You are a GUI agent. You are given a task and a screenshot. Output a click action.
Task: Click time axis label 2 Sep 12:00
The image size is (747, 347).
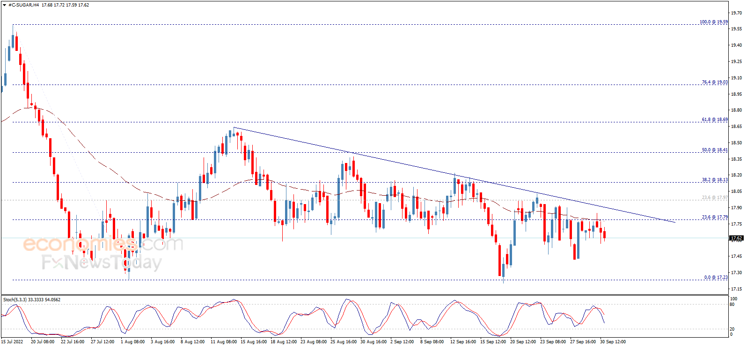point(402,342)
